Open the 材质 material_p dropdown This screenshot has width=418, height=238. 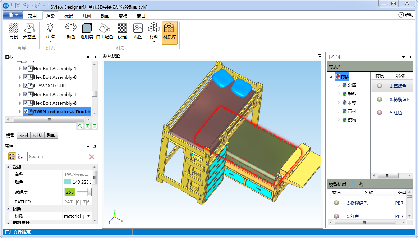pos(88,216)
